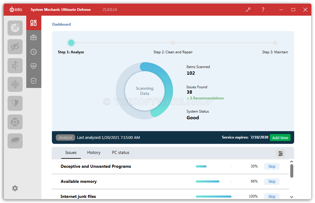
Task: Click the issues list scroll down arrow
Action: pos(292,197)
